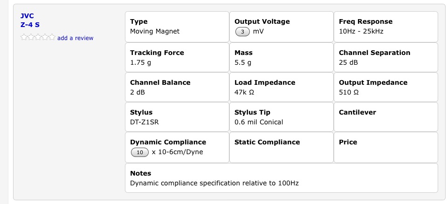447x204 pixels.
Task: Click the Tracking Force 1.75 g cell
Action: click(x=177, y=57)
